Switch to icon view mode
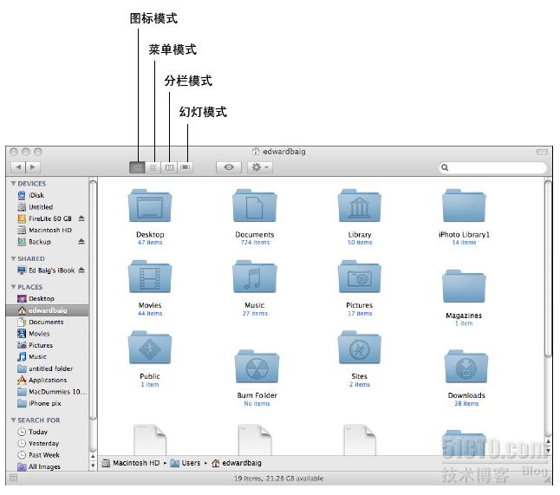Image resolution: width=560 pixels, height=495 pixels. [x=137, y=167]
